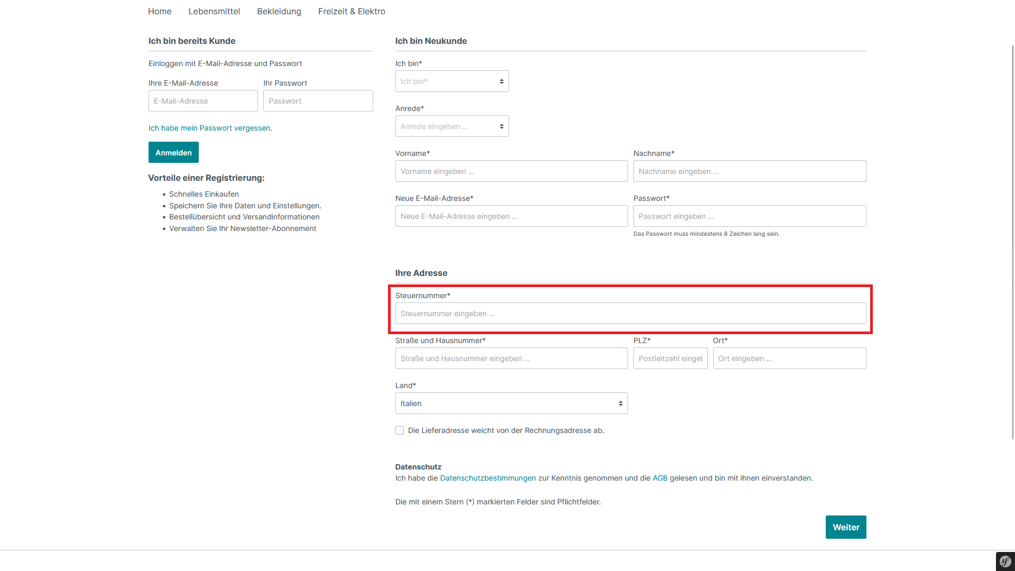Click the 'Ihre Adresse' heading

[421, 273]
